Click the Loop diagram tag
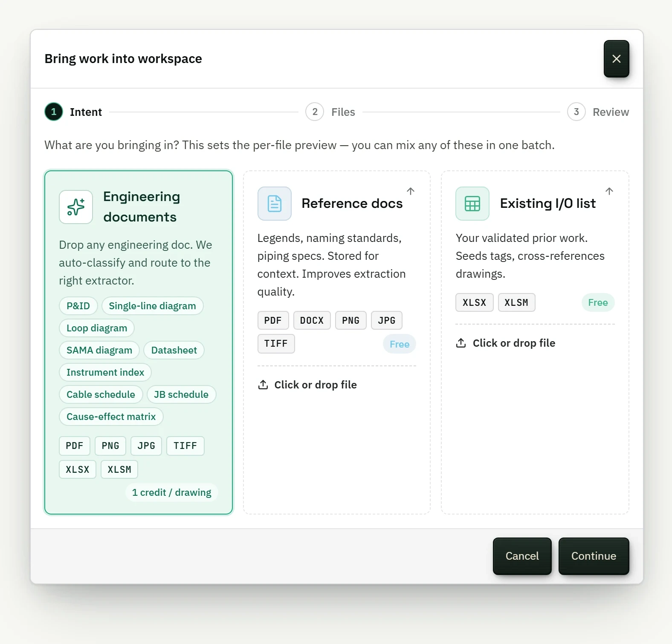 (97, 328)
